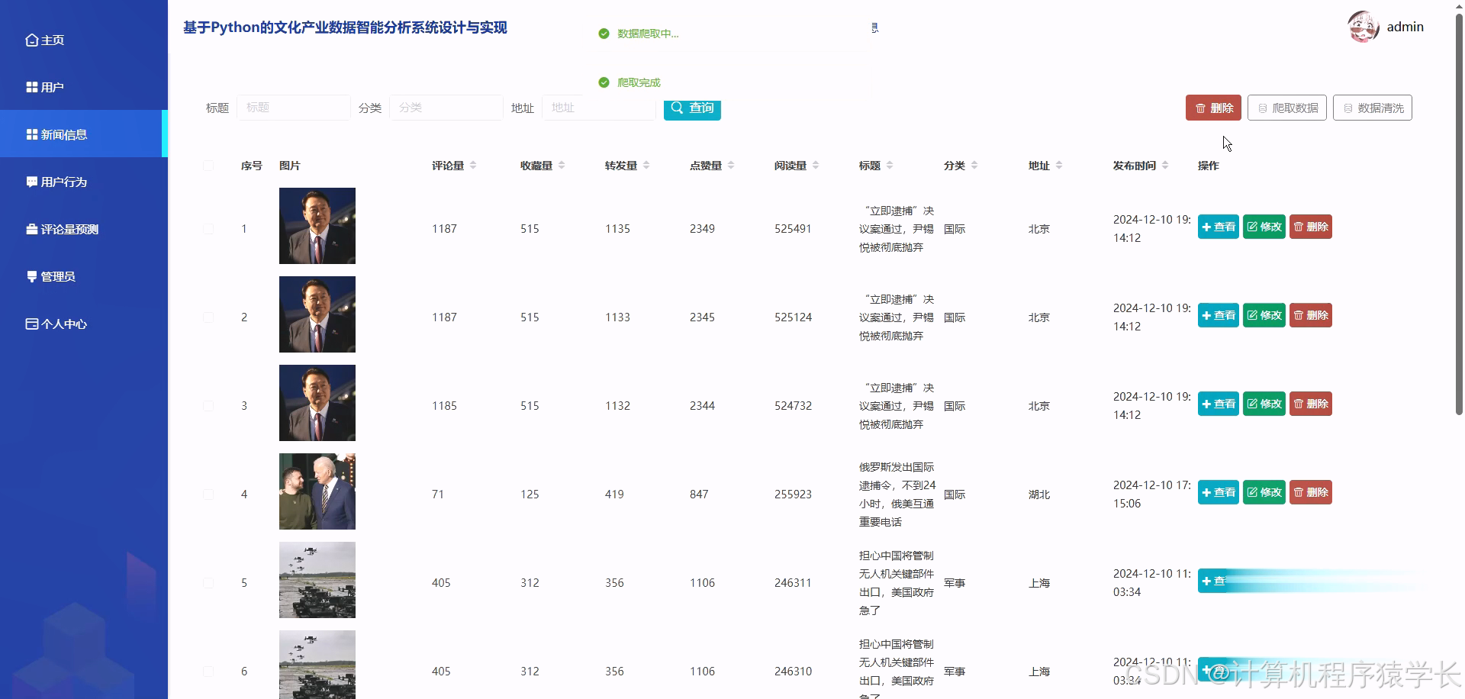Screen dimensions: 1465x699
Task: Click the document icon on 爬取数据 button
Action: pyautogui.click(x=1263, y=108)
